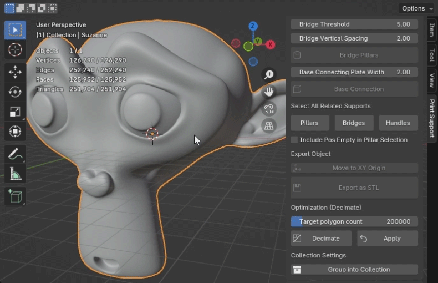Image resolution: width=438 pixels, height=283 pixels.
Task: Select the Select Box tool
Action: tap(15, 30)
